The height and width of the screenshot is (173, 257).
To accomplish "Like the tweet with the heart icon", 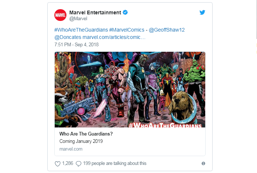I will click(57, 163).
